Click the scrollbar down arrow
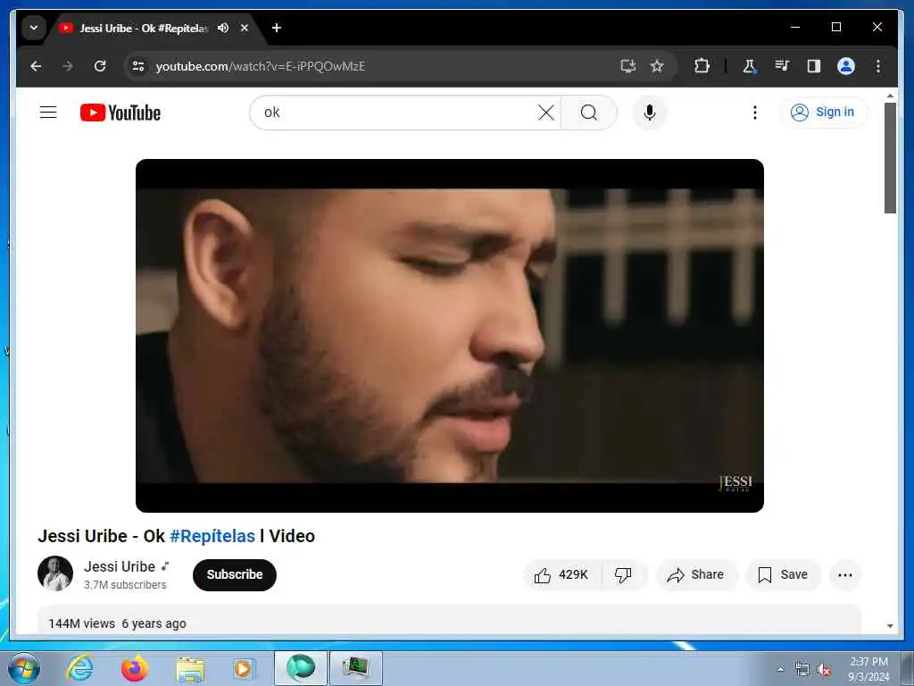The width and height of the screenshot is (914, 686). [x=890, y=626]
